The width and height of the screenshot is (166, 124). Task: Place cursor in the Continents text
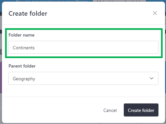[x=24, y=48]
